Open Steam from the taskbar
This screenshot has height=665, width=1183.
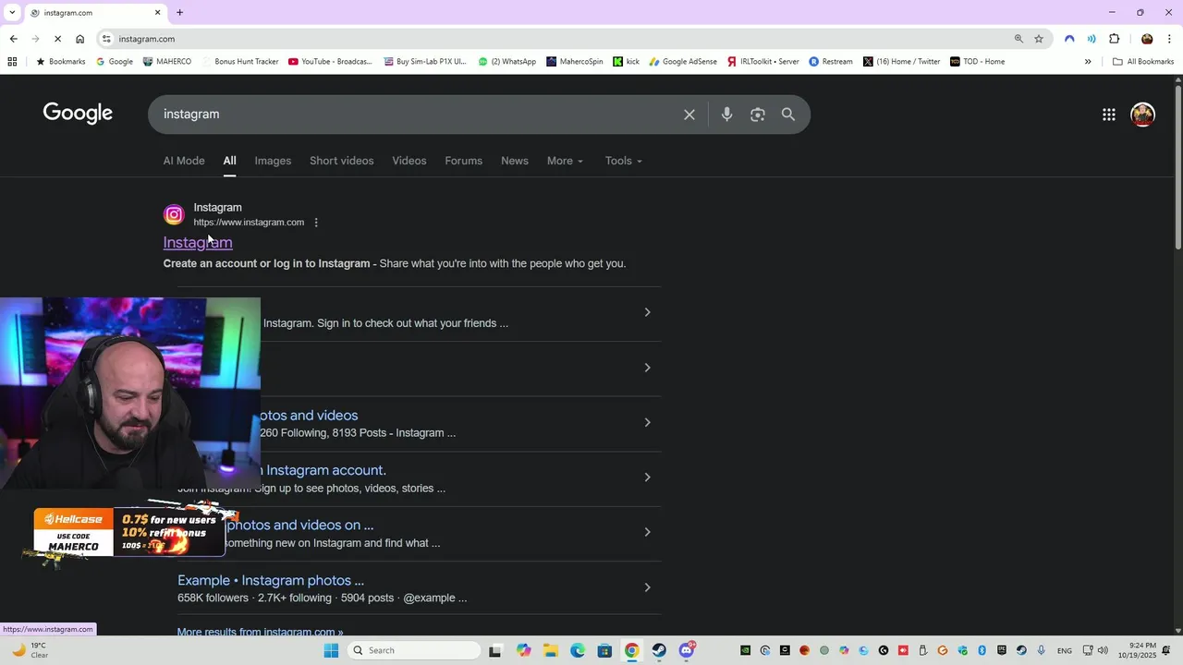[x=659, y=650]
